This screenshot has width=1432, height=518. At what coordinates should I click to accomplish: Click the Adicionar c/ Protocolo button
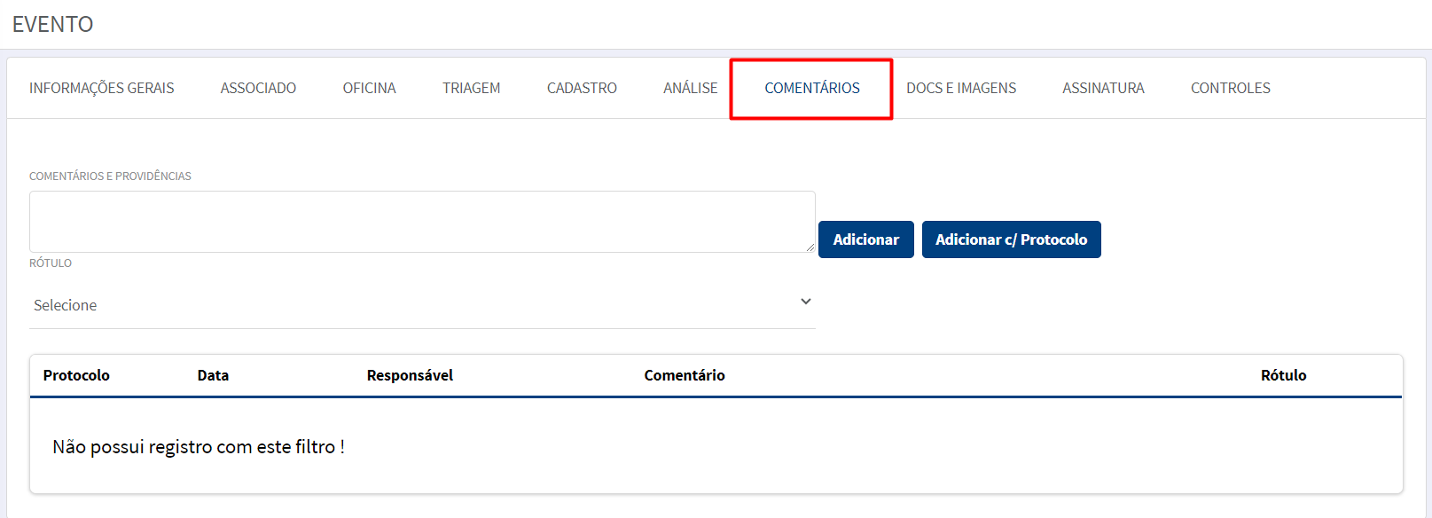point(1012,239)
